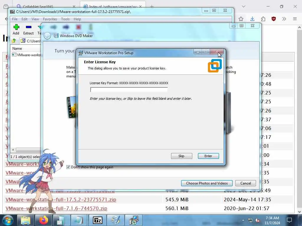Click the Firefox page scroll-up arrow
This screenshot has width=302, height=226.
pos(299,27)
